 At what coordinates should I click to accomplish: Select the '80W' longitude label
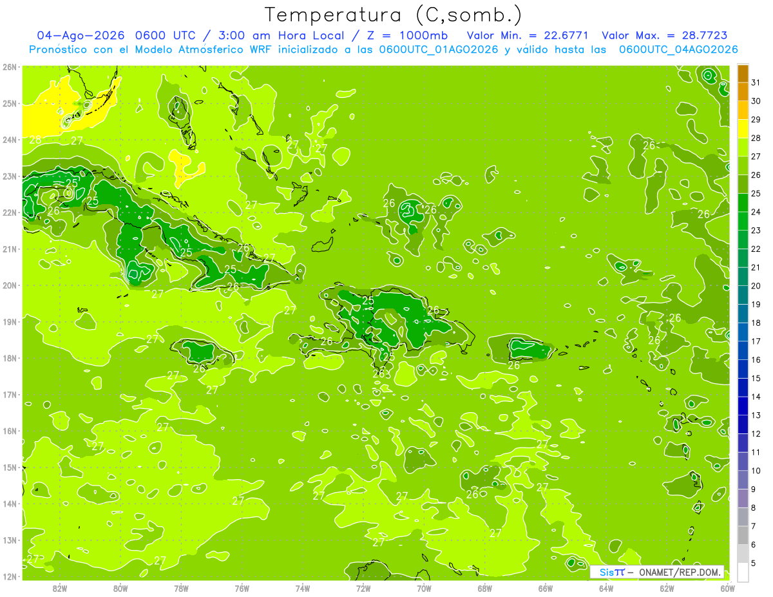[x=120, y=588]
